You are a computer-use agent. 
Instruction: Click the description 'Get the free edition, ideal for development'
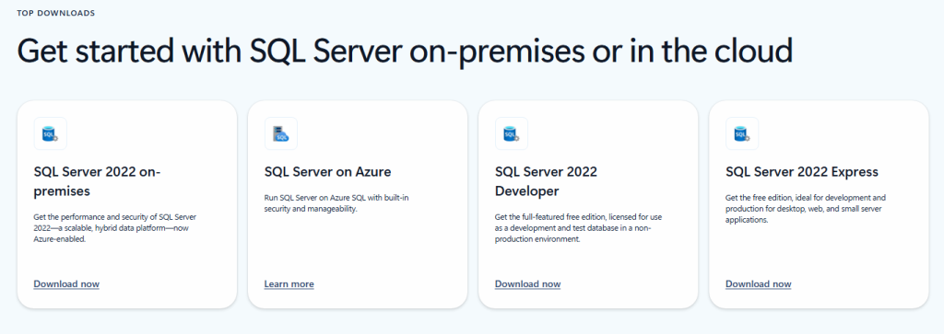(x=806, y=209)
